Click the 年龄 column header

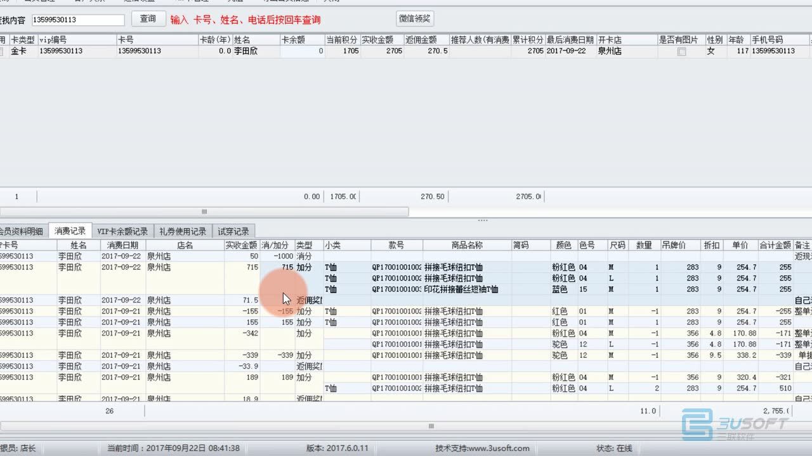(x=738, y=40)
